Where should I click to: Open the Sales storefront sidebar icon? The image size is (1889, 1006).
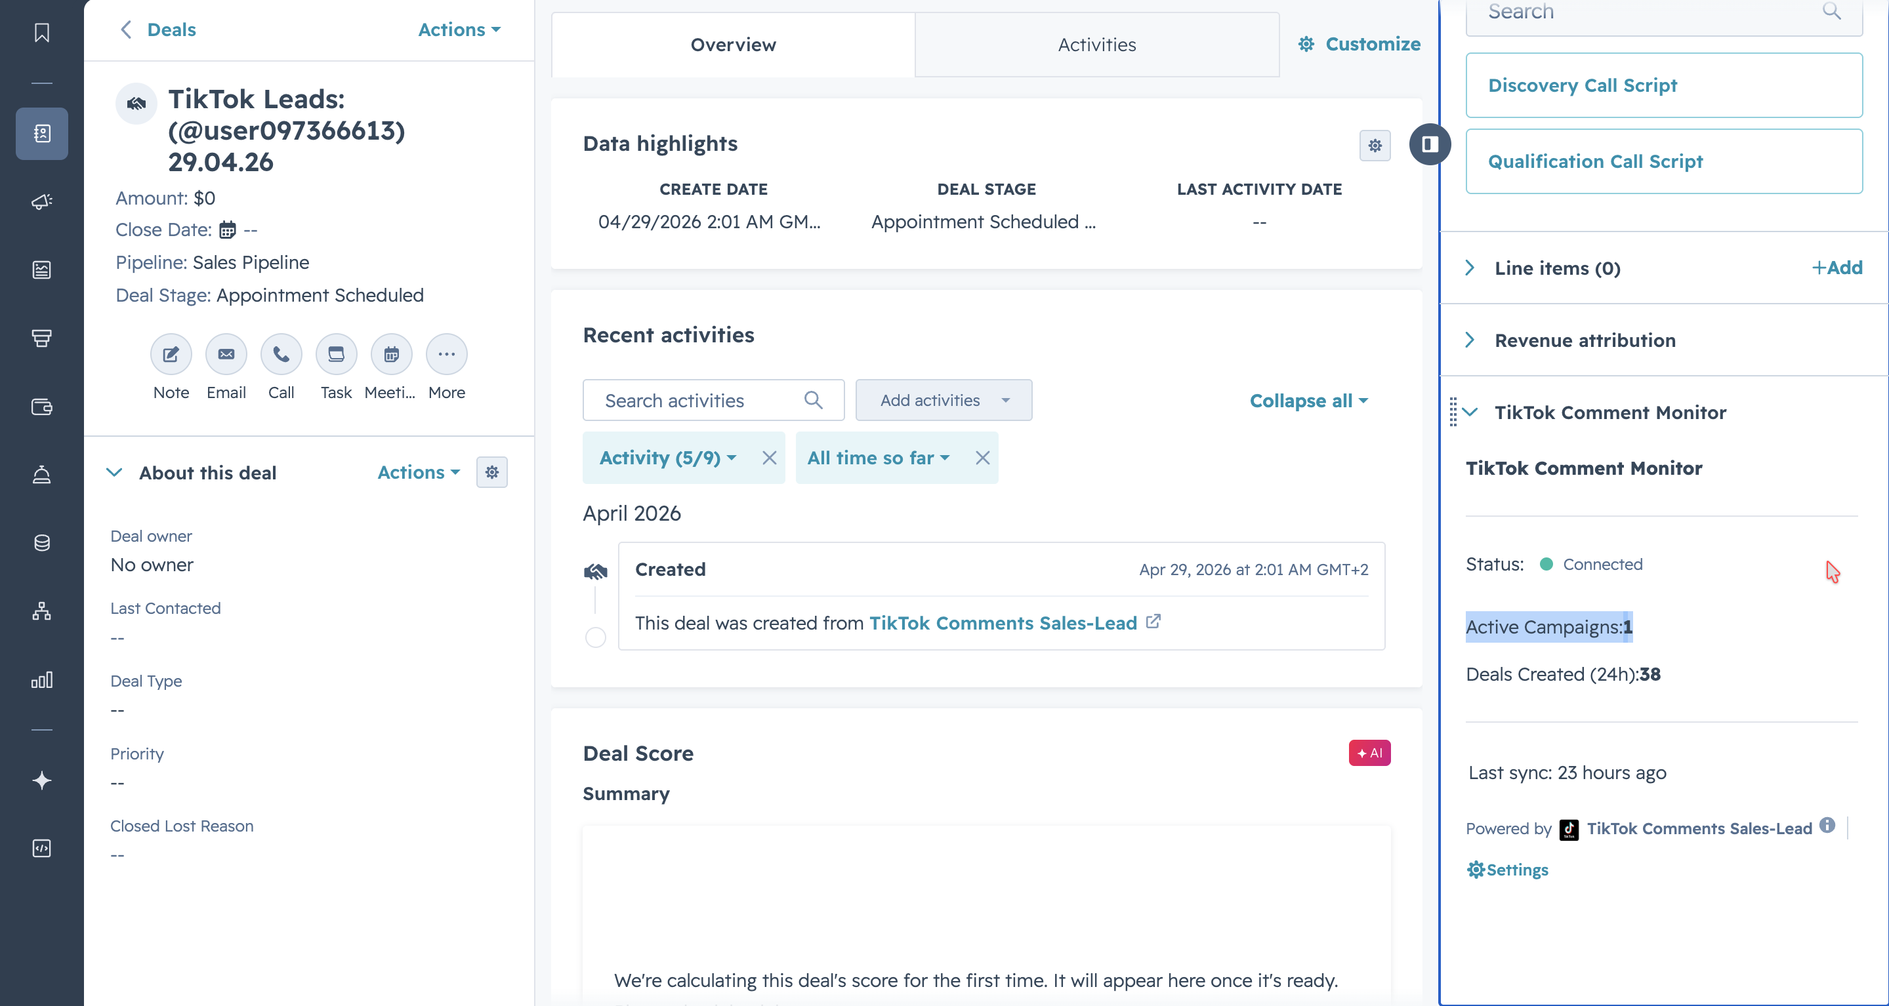point(42,338)
